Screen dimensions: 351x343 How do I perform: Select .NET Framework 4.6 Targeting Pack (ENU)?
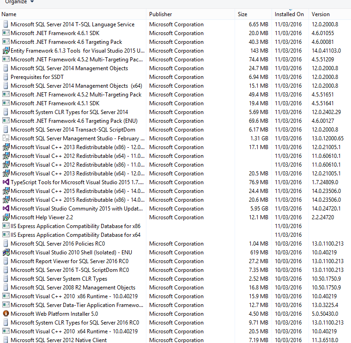175,121
